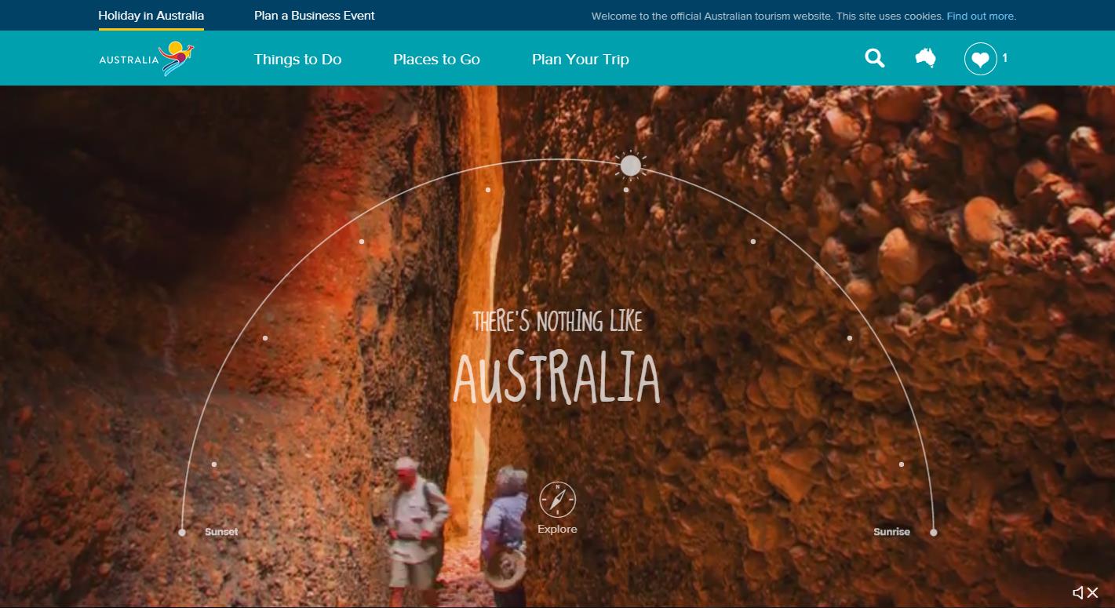Select the arc endpoint dot beside Sunrise
The image size is (1115, 608).
pos(934,533)
